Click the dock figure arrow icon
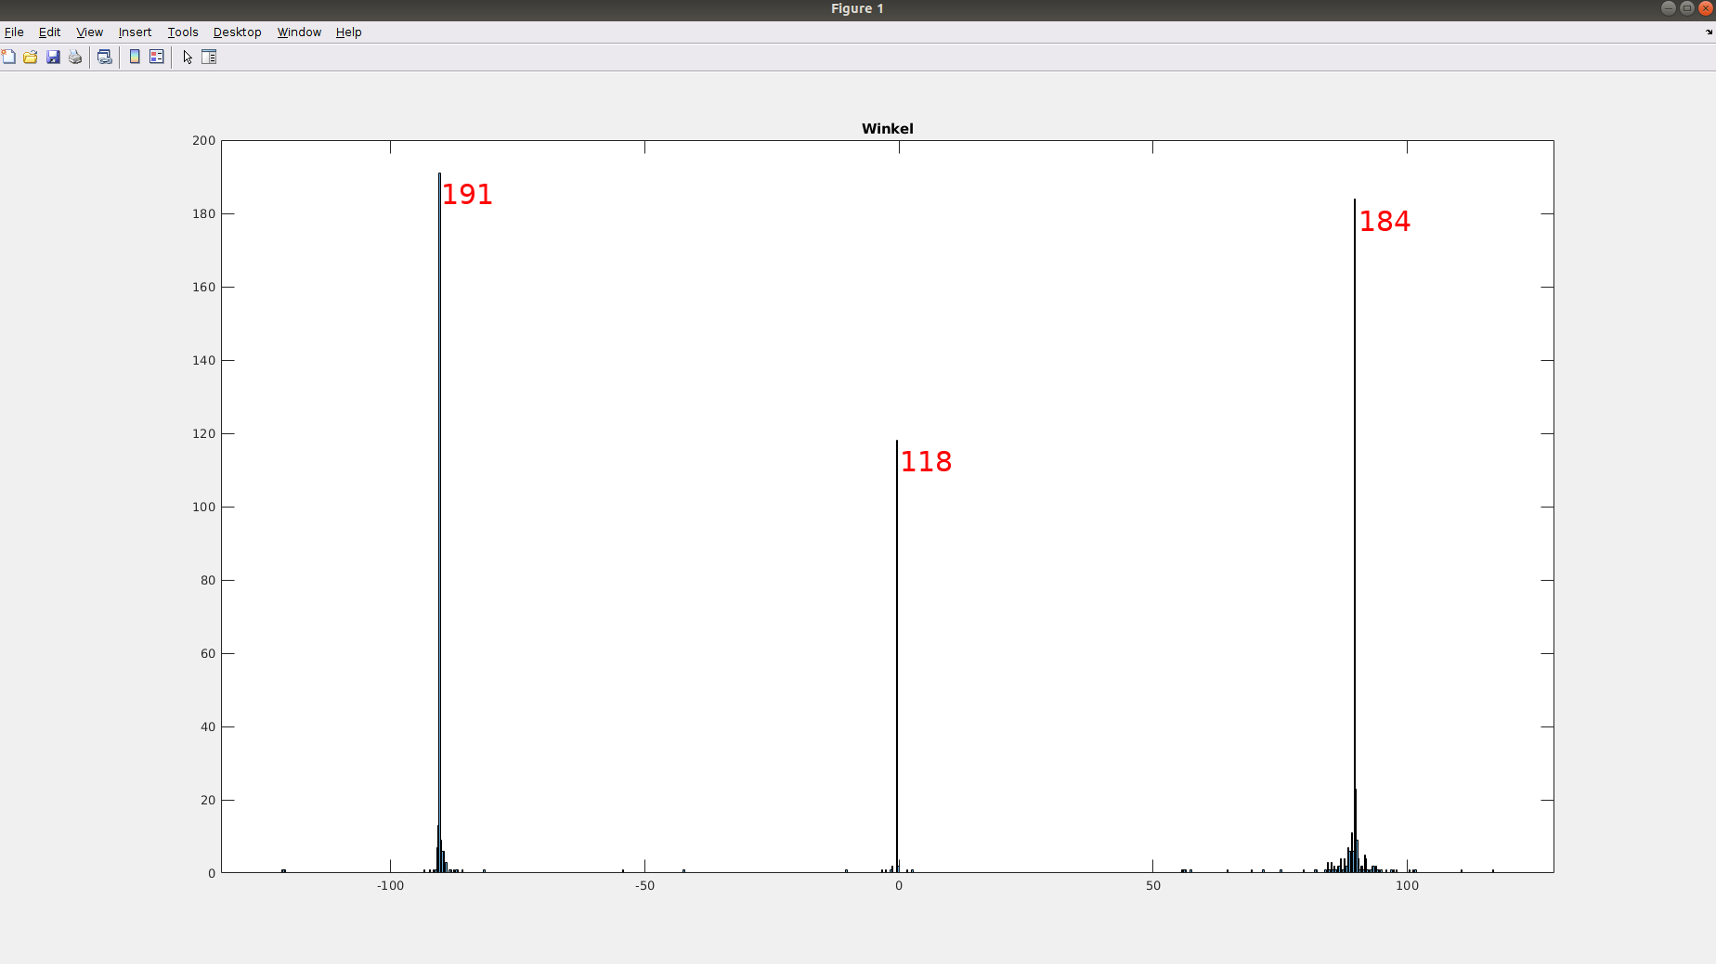 point(1709,32)
